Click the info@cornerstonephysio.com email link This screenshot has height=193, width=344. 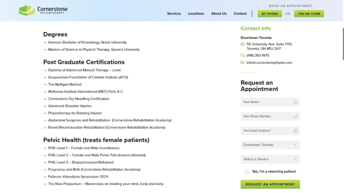click(x=269, y=63)
